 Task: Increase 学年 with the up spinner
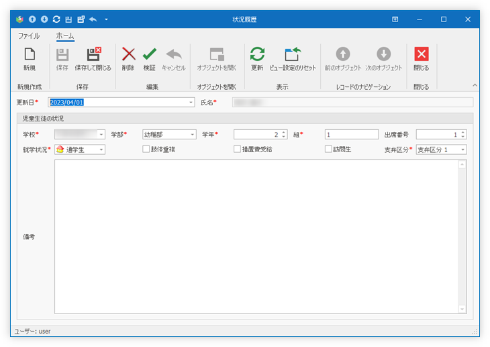pos(284,132)
